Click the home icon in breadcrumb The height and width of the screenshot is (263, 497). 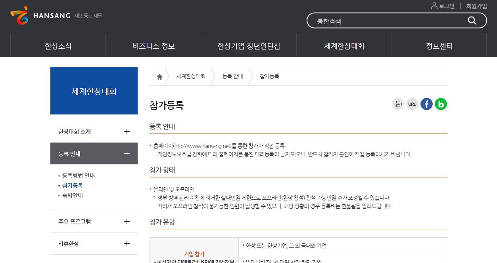tap(159, 77)
